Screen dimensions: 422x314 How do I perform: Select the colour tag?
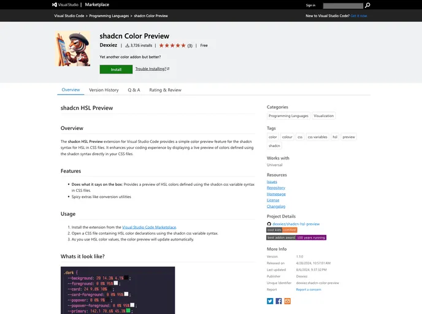[x=287, y=137]
